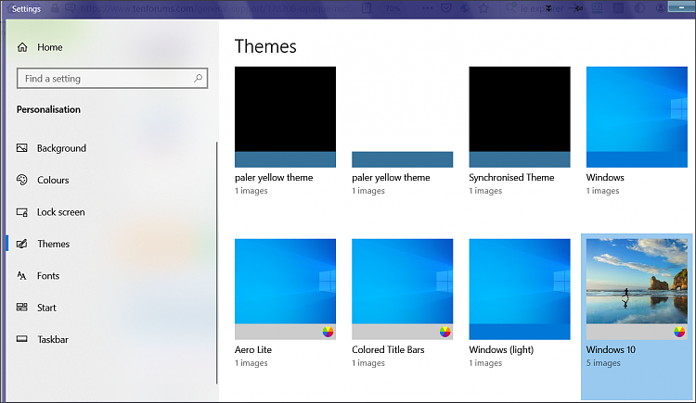Focus the Find a setting box

pyautogui.click(x=112, y=79)
